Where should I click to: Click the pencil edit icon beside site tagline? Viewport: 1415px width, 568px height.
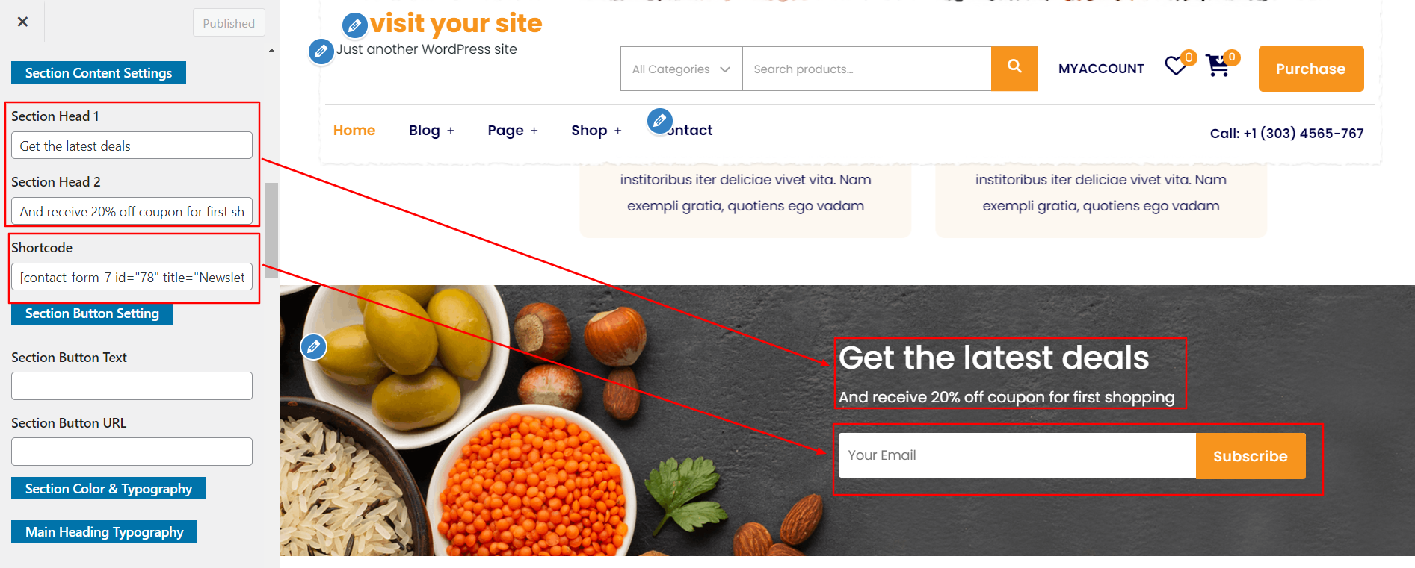coord(321,52)
